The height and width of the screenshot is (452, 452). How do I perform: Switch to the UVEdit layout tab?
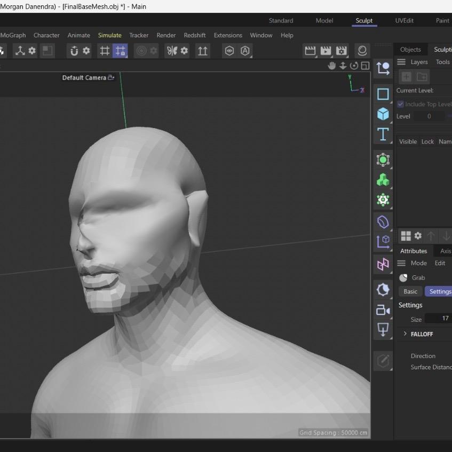click(x=404, y=20)
